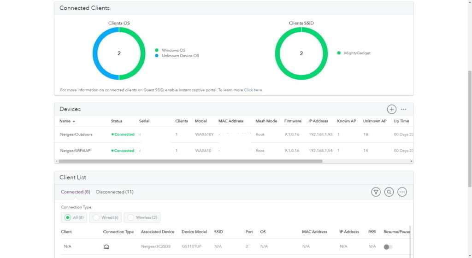472x258 pixels.
Task: Click the Name column sort arrow
Action: tap(74, 121)
